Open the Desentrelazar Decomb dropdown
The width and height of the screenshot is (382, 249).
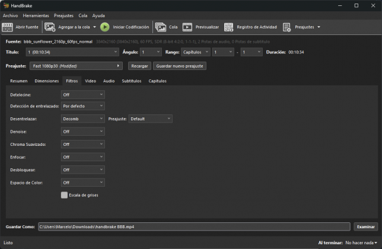coord(83,119)
